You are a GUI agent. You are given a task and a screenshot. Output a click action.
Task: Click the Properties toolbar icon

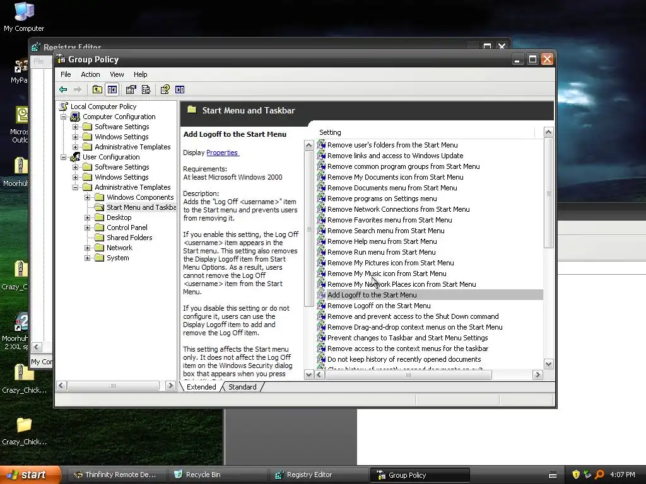point(131,89)
